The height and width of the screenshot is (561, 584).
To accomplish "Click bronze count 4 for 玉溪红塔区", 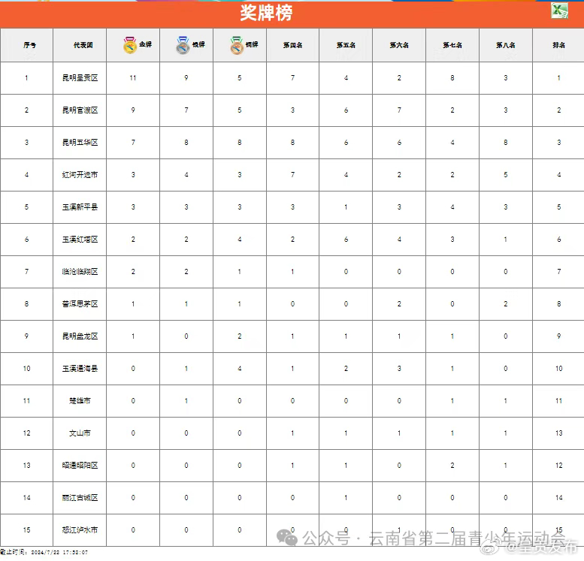I will click(x=240, y=240).
